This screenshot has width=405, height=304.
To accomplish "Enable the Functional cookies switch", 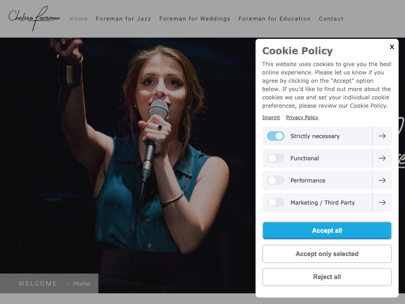I will 276,158.
